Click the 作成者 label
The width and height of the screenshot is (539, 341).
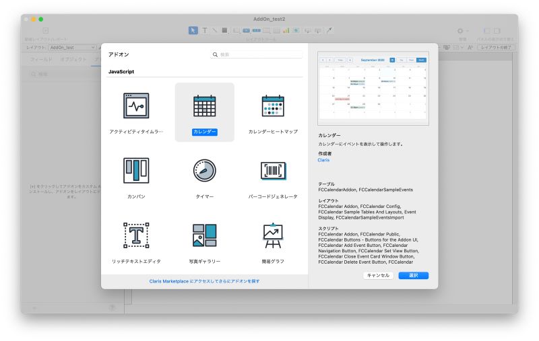click(x=325, y=154)
